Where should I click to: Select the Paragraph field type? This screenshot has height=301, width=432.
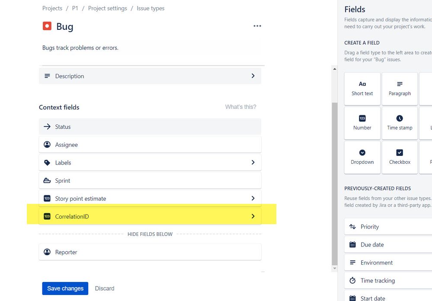[400, 89]
